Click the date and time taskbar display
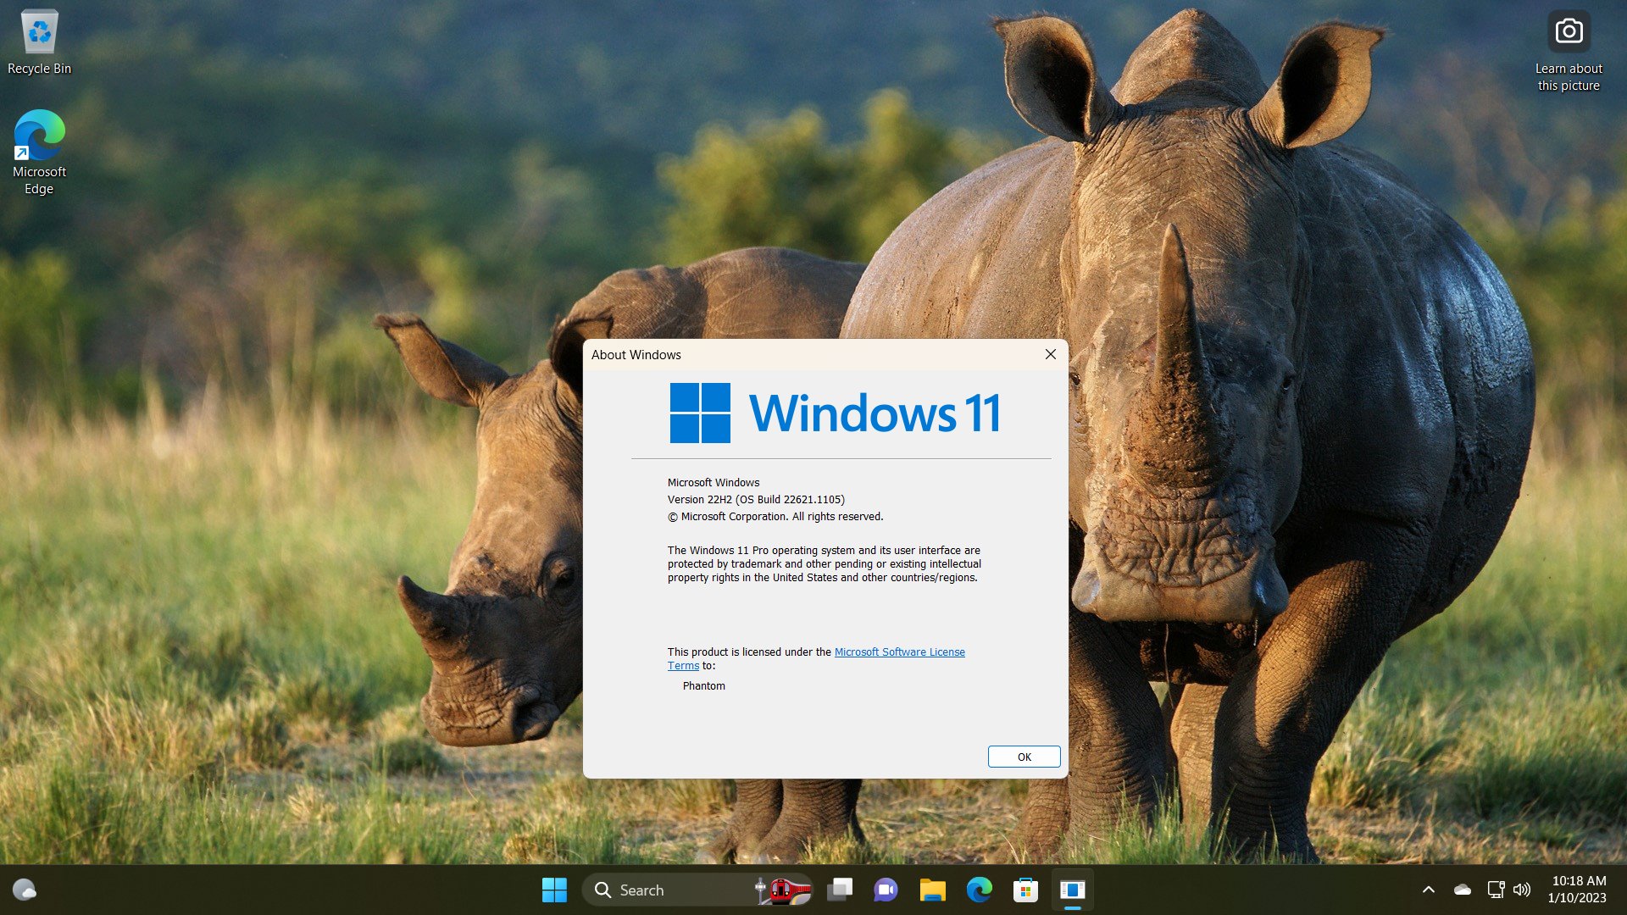The width and height of the screenshot is (1627, 915). (x=1580, y=888)
